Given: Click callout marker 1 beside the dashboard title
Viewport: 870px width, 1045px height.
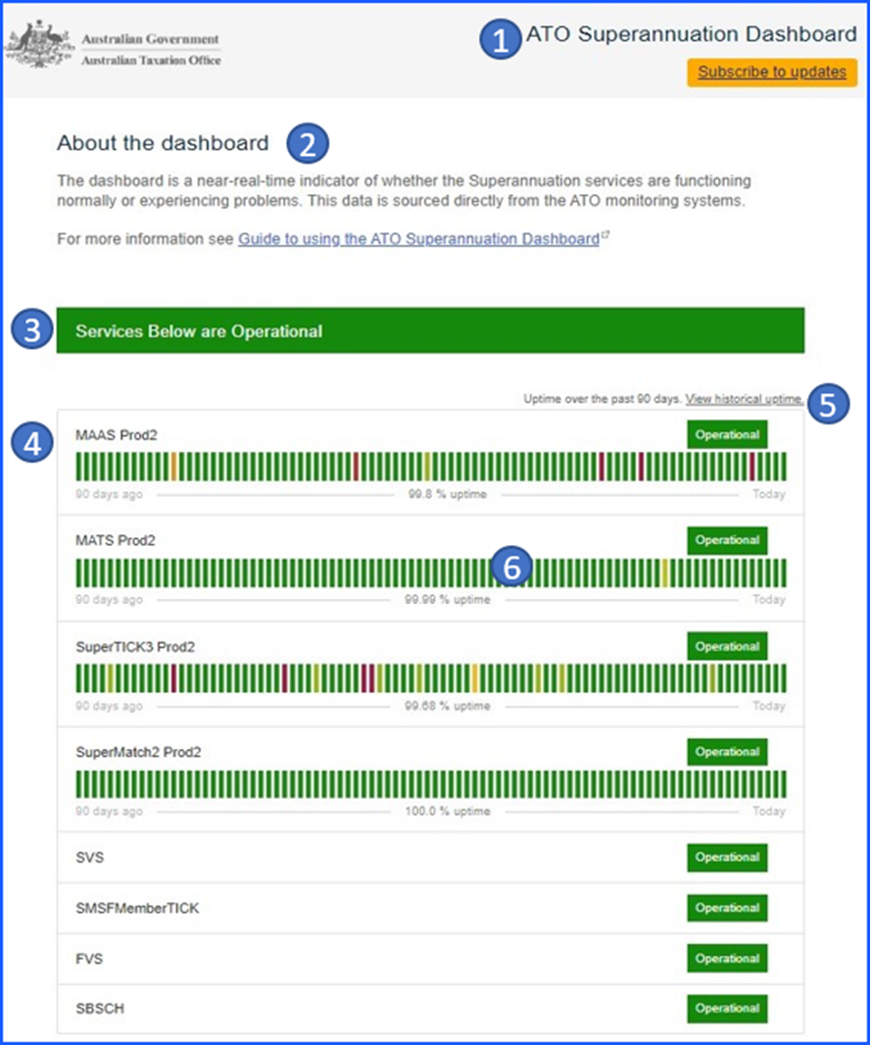Looking at the screenshot, I should (499, 40).
